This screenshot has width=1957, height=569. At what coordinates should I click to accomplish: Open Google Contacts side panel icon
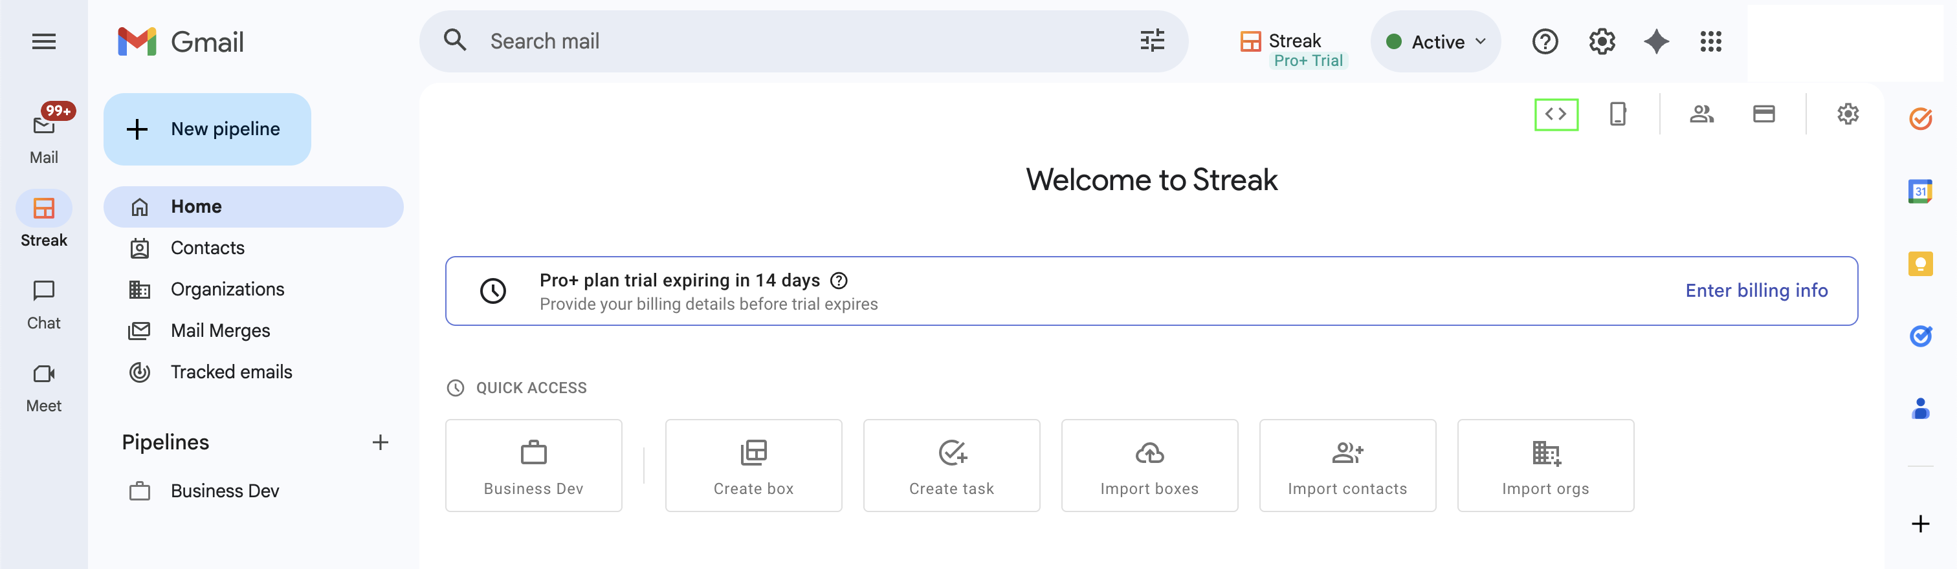1919,409
